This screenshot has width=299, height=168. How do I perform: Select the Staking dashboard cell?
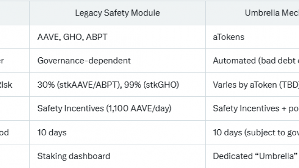(117, 156)
